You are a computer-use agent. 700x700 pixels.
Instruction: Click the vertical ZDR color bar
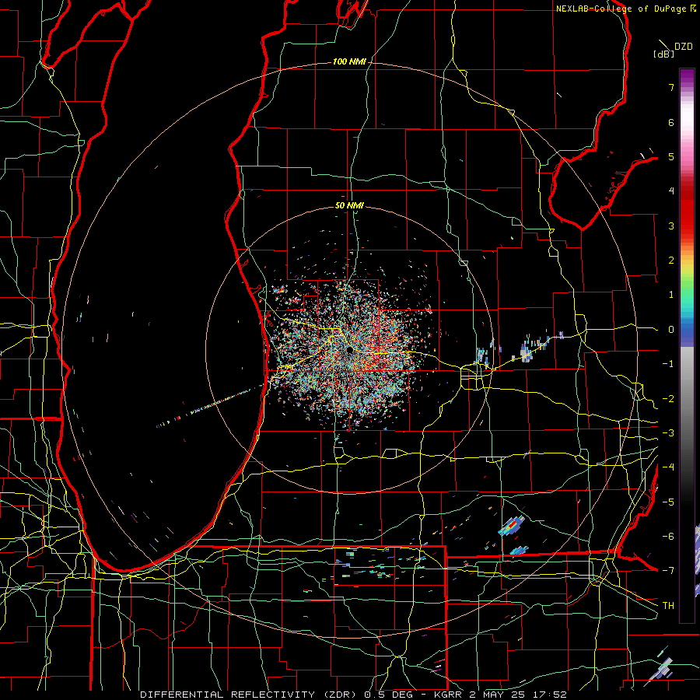(687, 345)
